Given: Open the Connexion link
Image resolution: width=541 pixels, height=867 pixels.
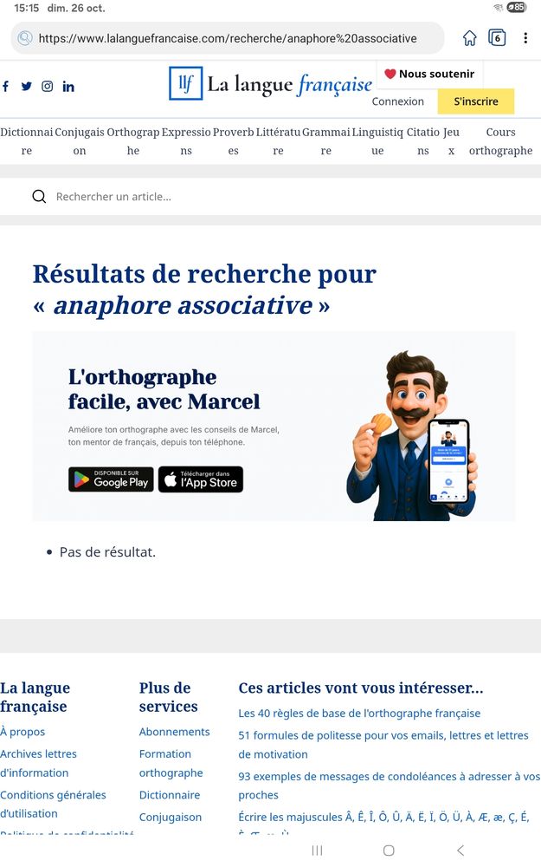Looking at the screenshot, I should [398, 101].
